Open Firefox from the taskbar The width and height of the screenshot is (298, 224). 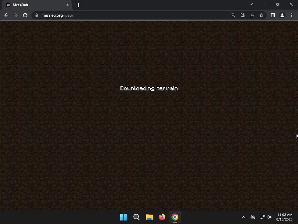click(x=162, y=217)
